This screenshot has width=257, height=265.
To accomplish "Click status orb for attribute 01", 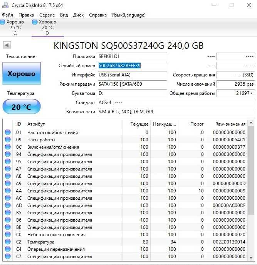I will coord(8,132).
